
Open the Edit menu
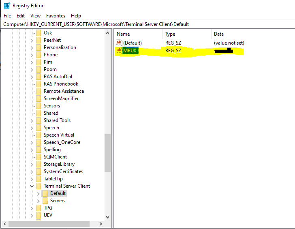pyautogui.click(x=21, y=16)
